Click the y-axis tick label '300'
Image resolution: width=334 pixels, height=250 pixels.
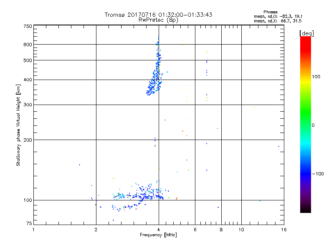pyautogui.click(x=28, y=105)
